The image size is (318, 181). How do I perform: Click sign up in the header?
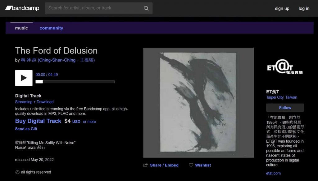click(x=282, y=8)
